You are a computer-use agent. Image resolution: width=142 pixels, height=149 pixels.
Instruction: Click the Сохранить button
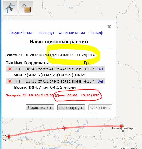coord(100,107)
